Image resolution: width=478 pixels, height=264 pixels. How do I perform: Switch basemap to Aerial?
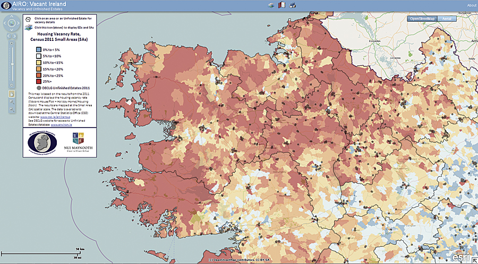447,19
